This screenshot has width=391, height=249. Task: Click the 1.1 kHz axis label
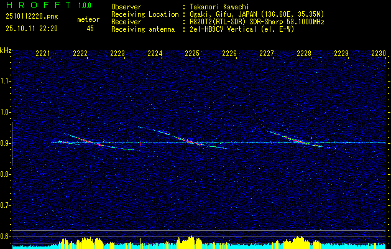click(x=4, y=81)
